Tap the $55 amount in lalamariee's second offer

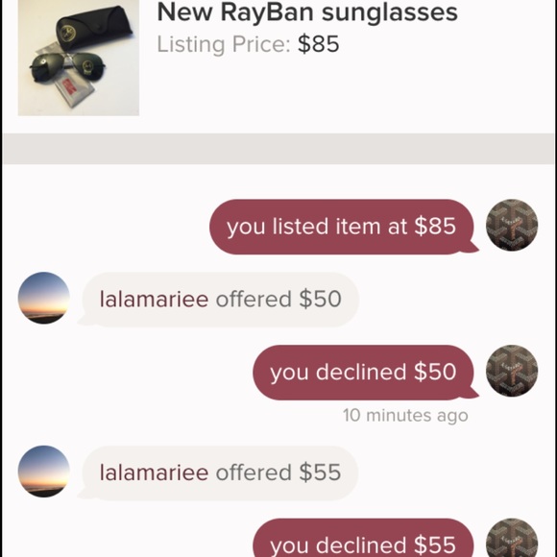320,472
